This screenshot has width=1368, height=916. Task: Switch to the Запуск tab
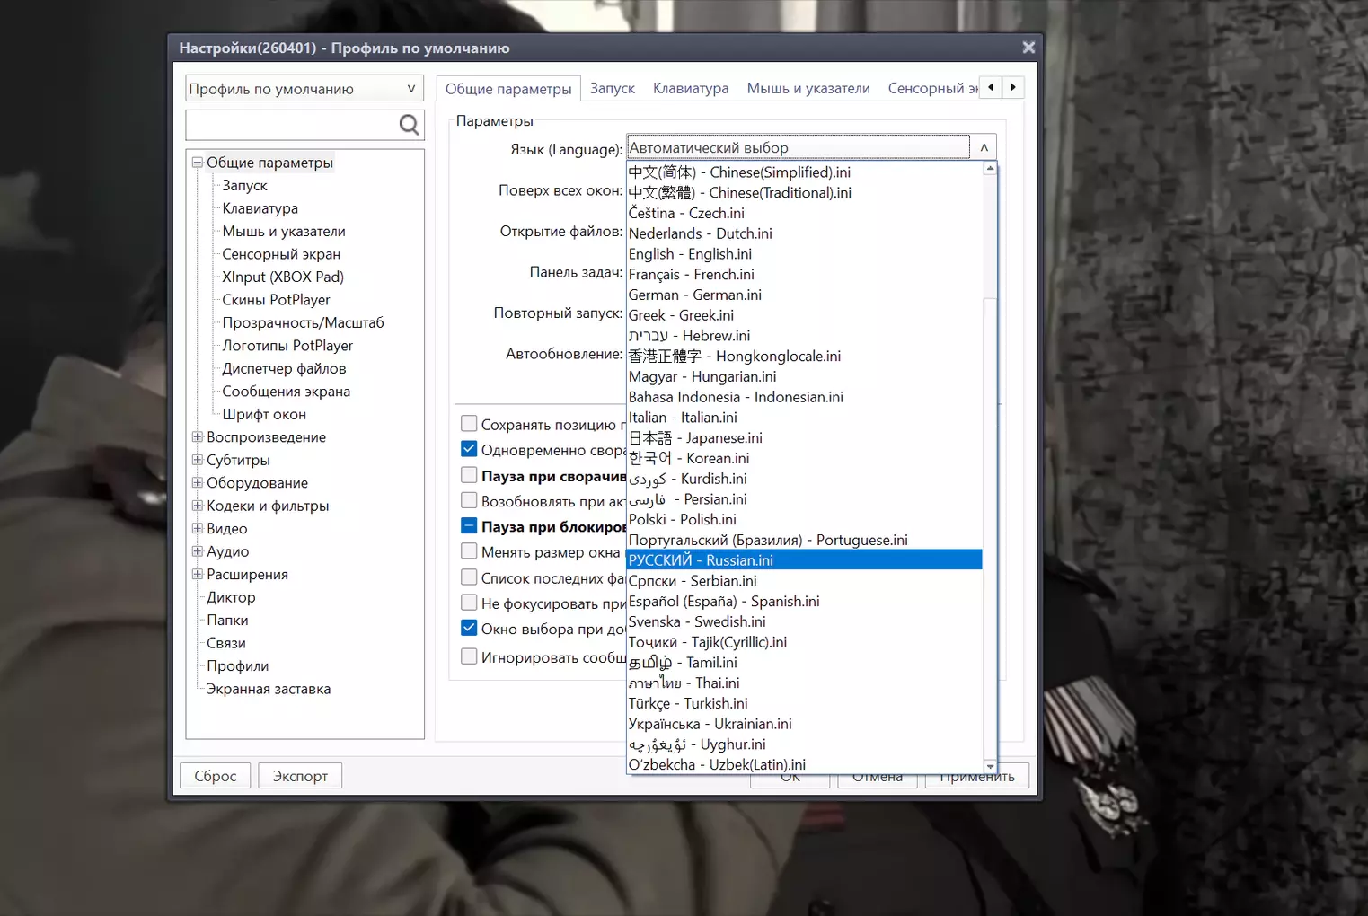(x=612, y=88)
